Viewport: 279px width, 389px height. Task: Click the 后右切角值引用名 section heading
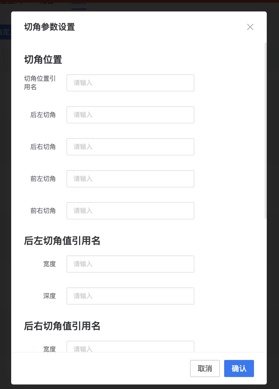pos(62,326)
